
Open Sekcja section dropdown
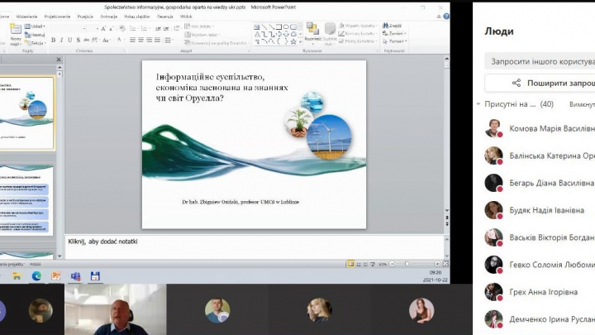click(35, 43)
